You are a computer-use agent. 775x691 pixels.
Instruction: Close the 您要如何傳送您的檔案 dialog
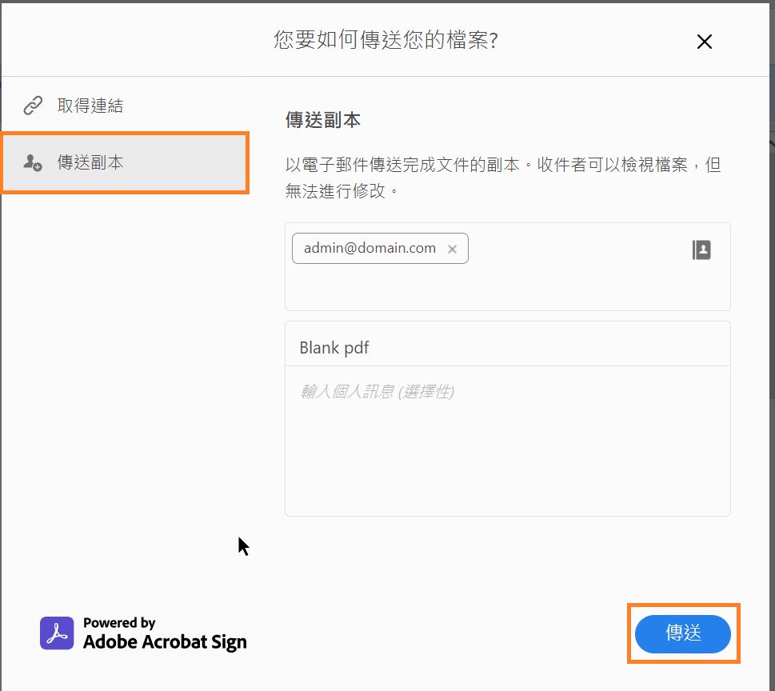click(704, 42)
